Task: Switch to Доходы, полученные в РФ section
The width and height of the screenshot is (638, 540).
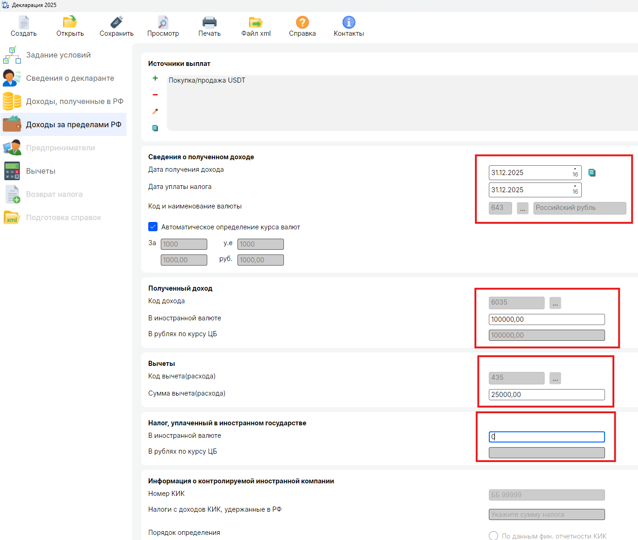Action: [x=74, y=101]
